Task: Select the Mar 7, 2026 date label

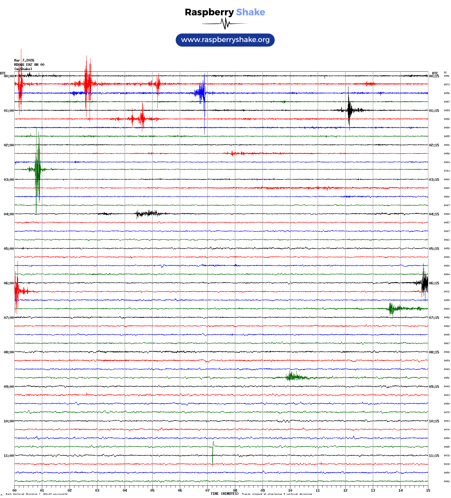Action: (24, 60)
